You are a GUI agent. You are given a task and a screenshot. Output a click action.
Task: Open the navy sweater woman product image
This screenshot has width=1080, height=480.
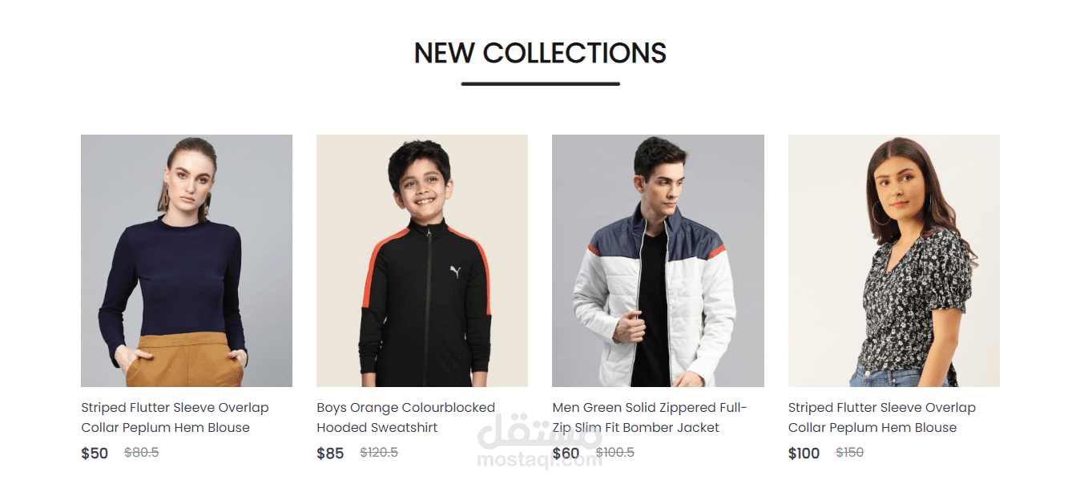(187, 260)
